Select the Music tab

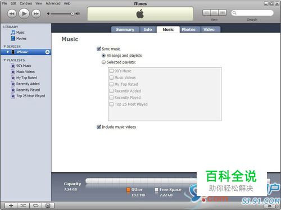pyautogui.click(x=168, y=29)
